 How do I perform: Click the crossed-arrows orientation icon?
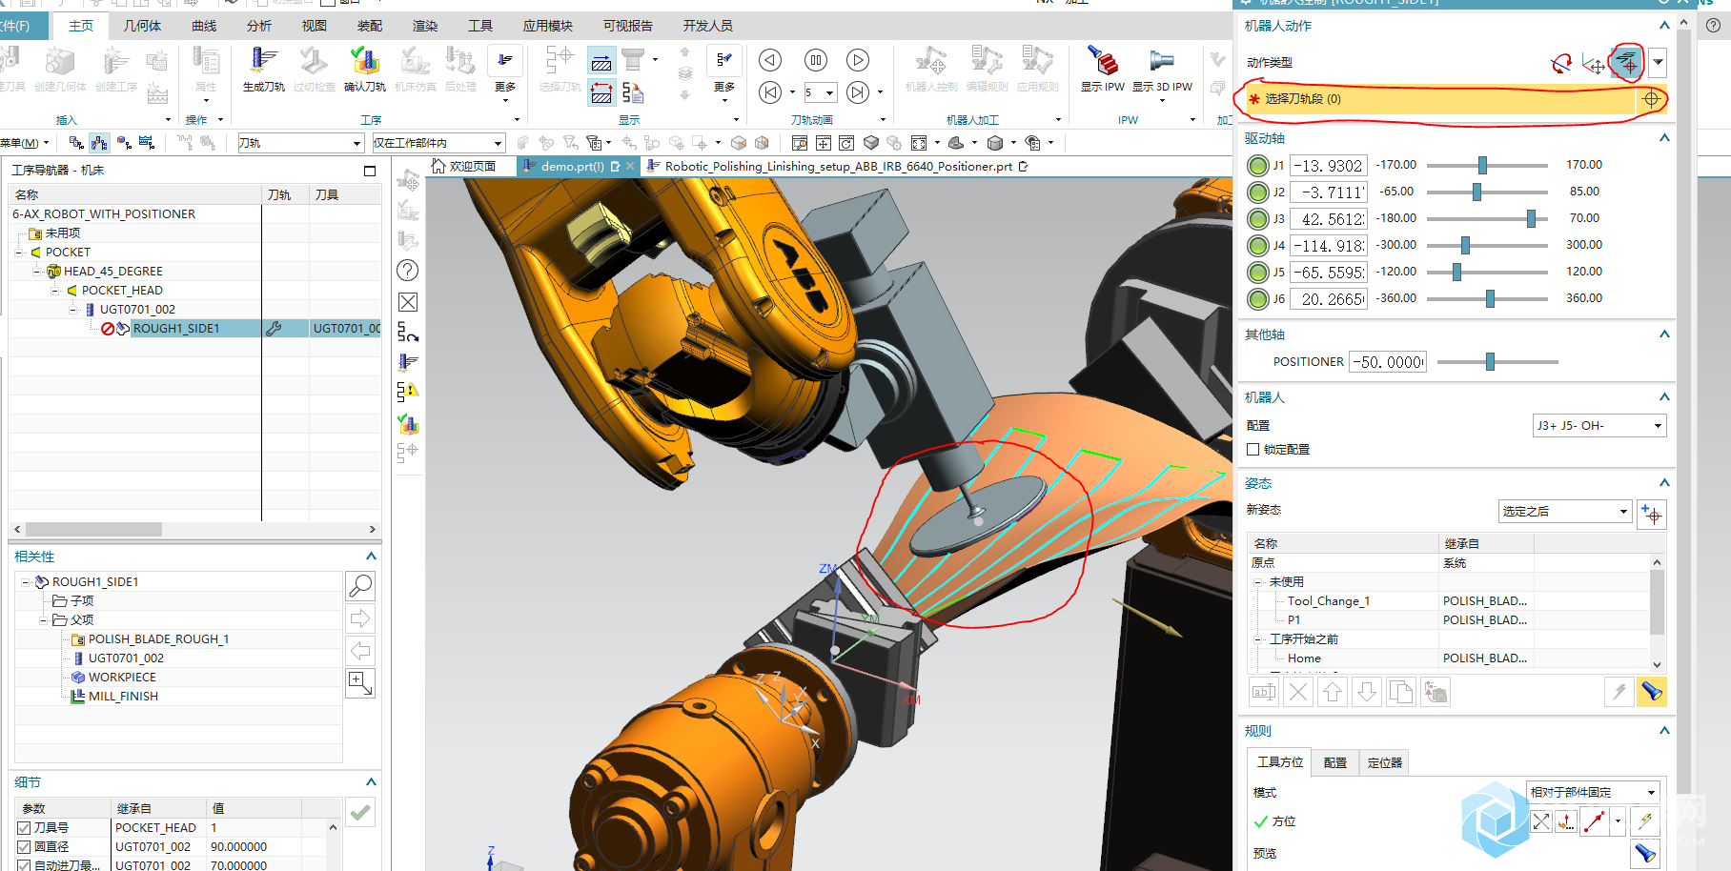tap(1541, 821)
